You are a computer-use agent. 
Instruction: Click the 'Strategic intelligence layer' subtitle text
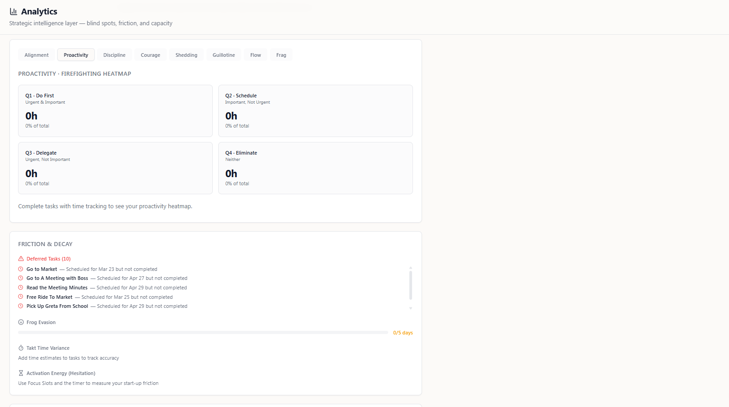point(91,23)
